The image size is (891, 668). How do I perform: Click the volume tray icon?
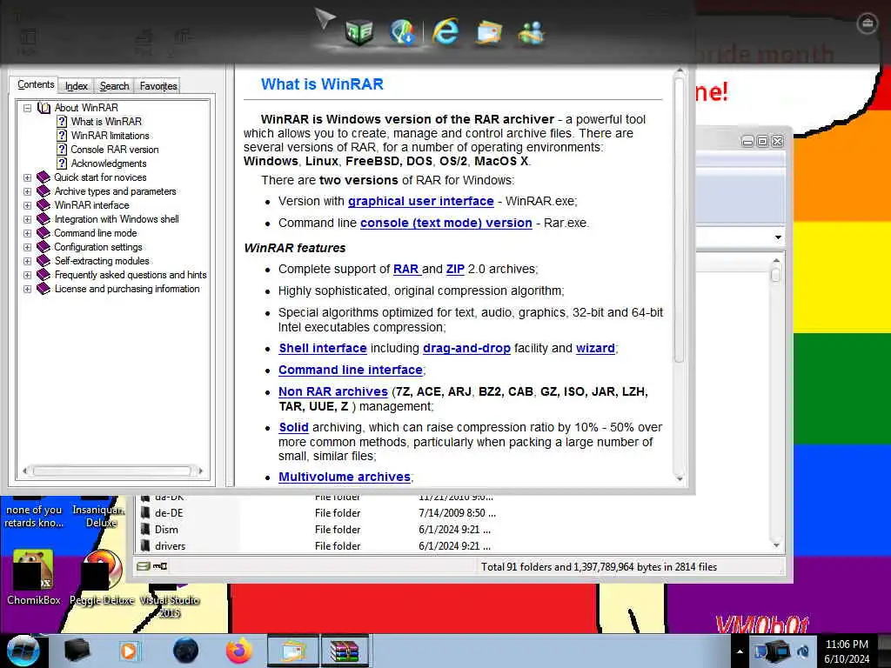pos(803,651)
